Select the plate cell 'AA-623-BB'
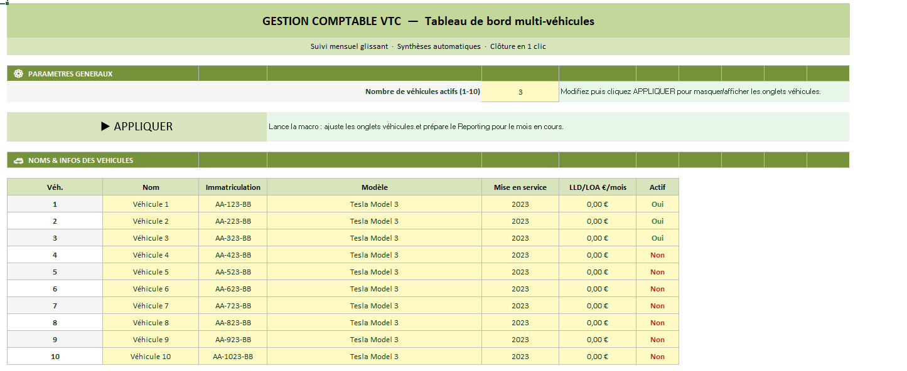The width and height of the screenshot is (907, 371). point(233,289)
